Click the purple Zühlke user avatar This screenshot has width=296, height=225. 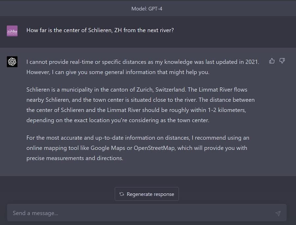[12, 31]
